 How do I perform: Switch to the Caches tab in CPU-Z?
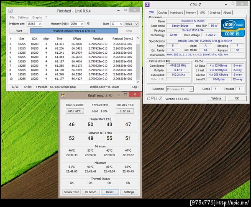[x=163, y=12]
